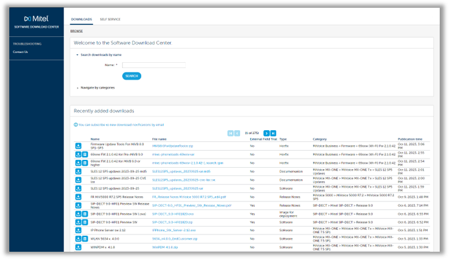Viewport: 449px width, 259px height.
Task: Click info icon beside subscribe notice
Action: (x=76, y=125)
